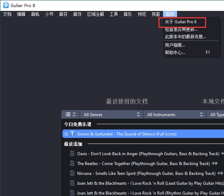Click the Guitar Pro 8 app logo
The image size is (224, 196).
[6, 6]
